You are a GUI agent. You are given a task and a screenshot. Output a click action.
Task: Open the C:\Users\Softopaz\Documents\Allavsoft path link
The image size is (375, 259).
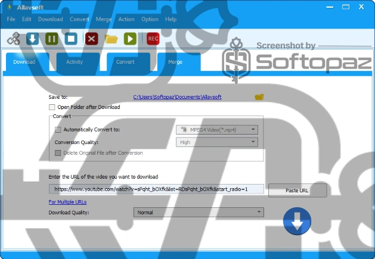(177, 97)
